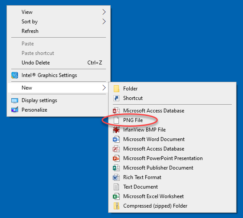The image size is (243, 218).
Task: Create a new Microsoft Word Document
Action: [x=173, y=139]
